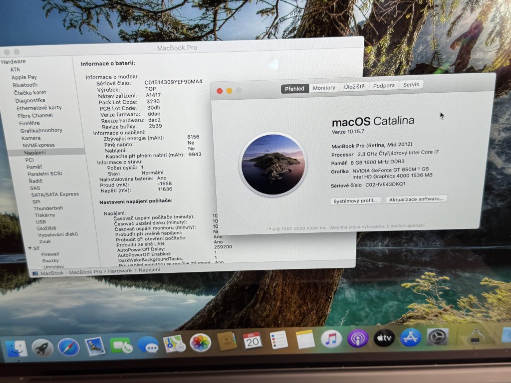Select FireWire in the sidebar

pos(29,123)
